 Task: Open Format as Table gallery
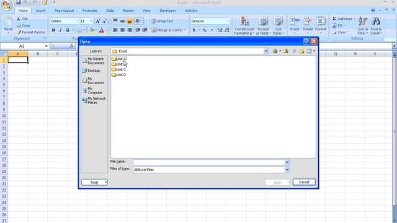point(263,26)
